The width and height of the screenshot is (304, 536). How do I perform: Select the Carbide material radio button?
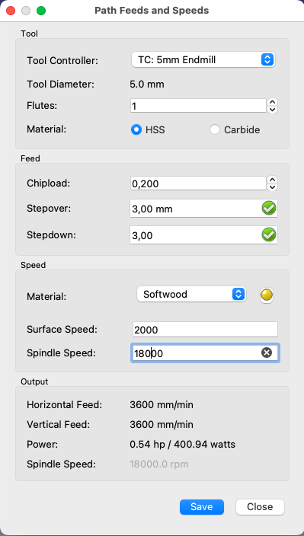(215, 129)
